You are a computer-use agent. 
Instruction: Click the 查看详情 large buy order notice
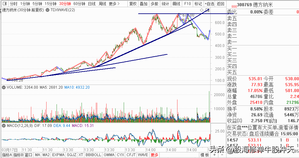click(x=263, y=128)
